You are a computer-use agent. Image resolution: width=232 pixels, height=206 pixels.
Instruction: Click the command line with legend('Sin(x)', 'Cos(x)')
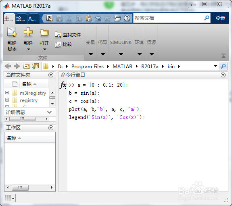pos(107,117)
